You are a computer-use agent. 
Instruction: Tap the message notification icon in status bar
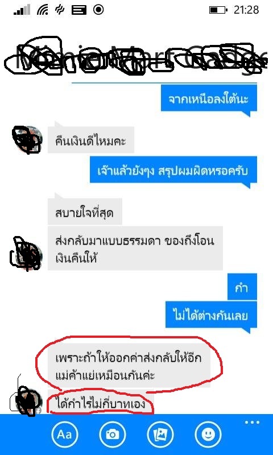[79, 10]
